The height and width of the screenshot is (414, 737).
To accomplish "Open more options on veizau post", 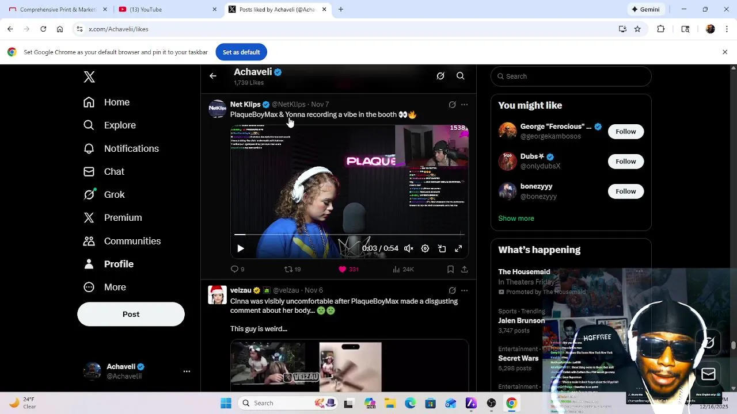I will [x=465, y=290].
